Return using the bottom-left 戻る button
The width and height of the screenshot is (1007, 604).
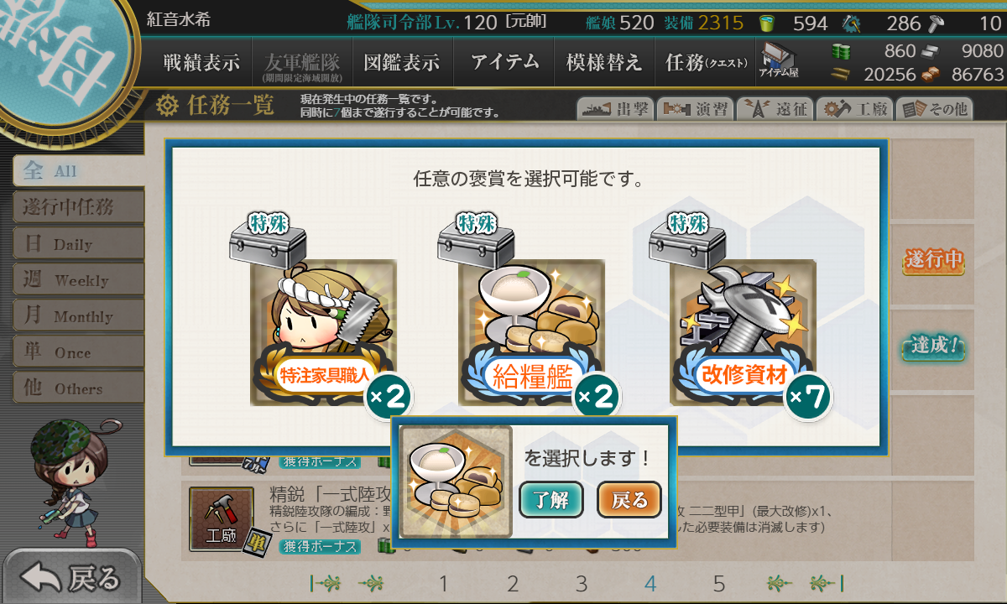[x=71, y=577]
